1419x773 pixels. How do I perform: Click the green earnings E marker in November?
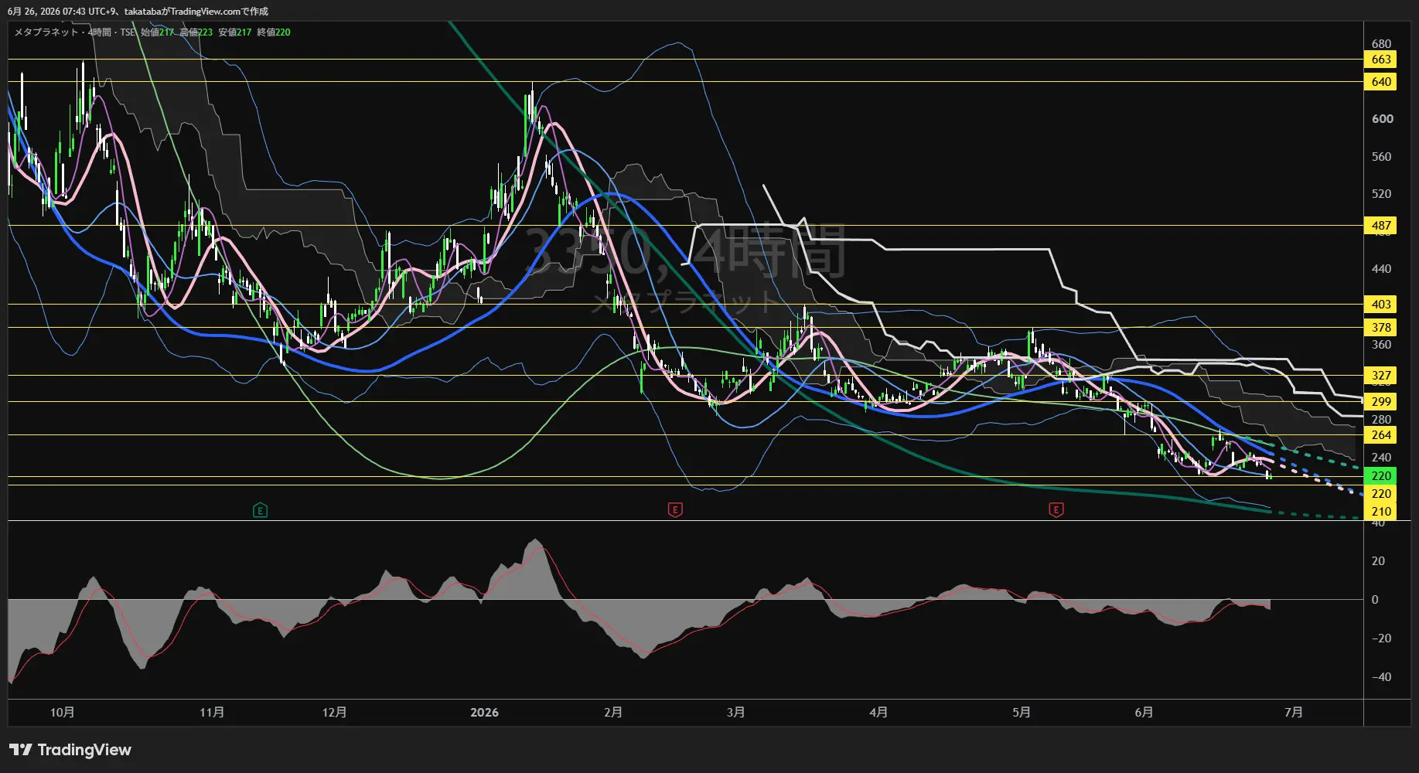tap(260, 510)
